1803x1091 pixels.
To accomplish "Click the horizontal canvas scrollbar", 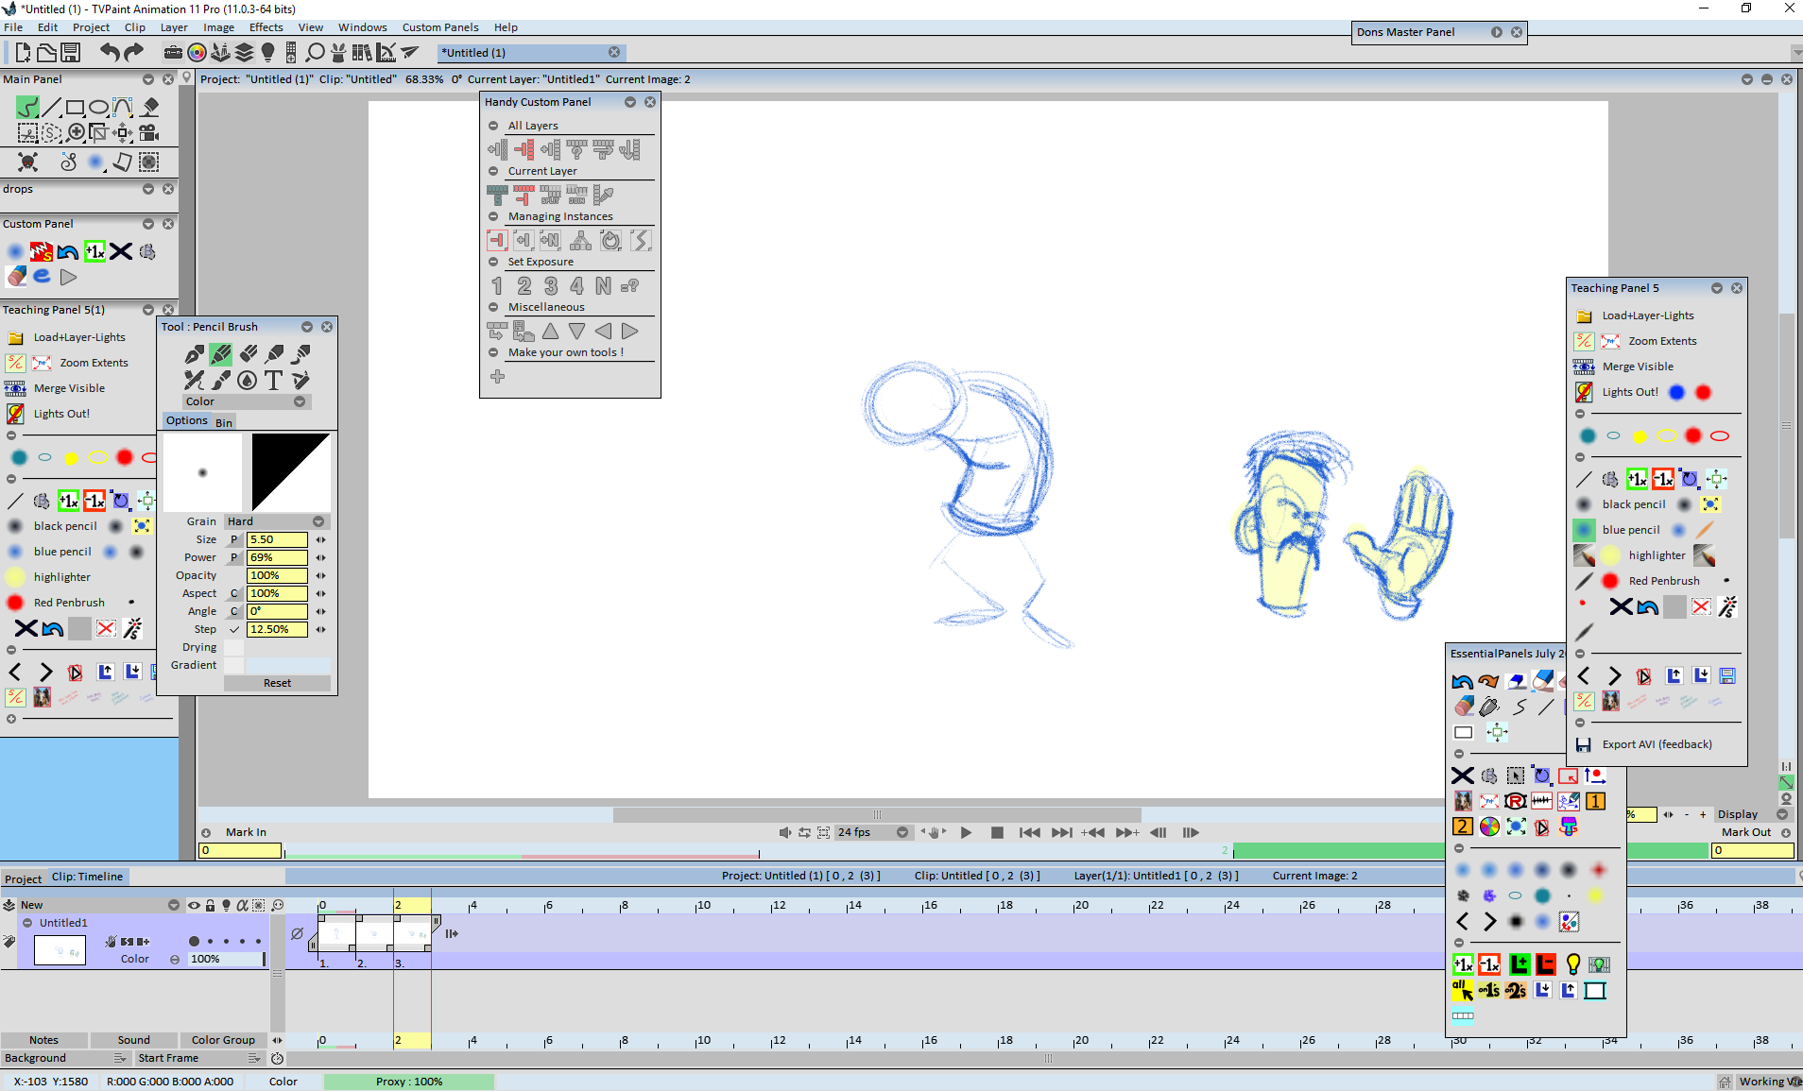I will point(877,814).
